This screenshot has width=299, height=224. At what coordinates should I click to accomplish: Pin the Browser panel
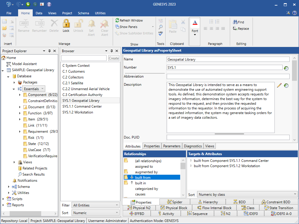coord(112,51)
